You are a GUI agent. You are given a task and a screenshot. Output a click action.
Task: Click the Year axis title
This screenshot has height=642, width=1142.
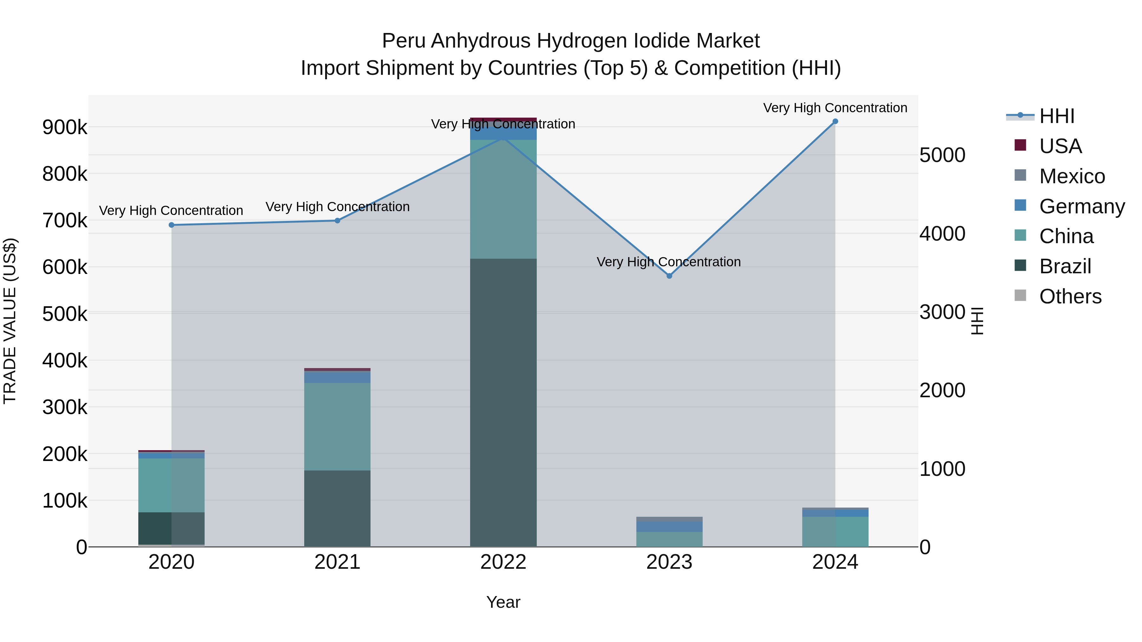[x=503, y=603]
